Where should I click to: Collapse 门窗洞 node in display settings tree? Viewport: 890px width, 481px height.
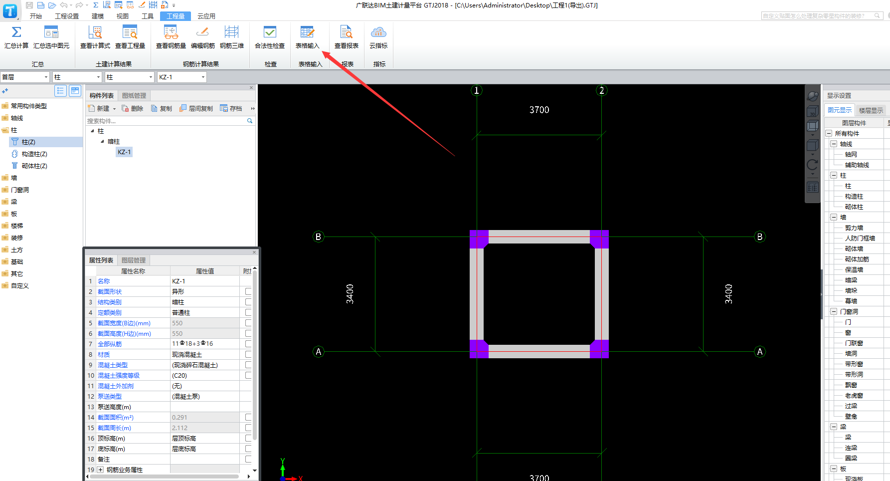coord(834,311)
